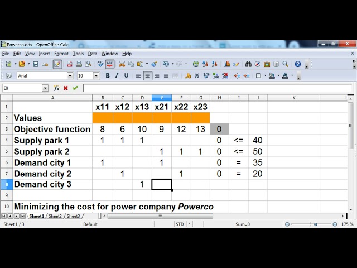The image size is (357, 268).
Task: Click the Decrease Indent icon
Action: 237,76
